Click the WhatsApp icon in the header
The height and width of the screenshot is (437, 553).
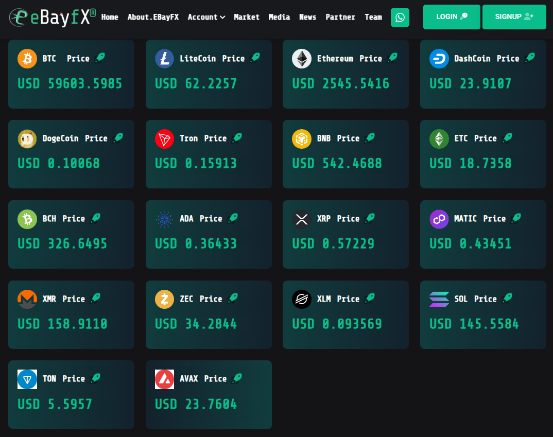pos(400,18)
